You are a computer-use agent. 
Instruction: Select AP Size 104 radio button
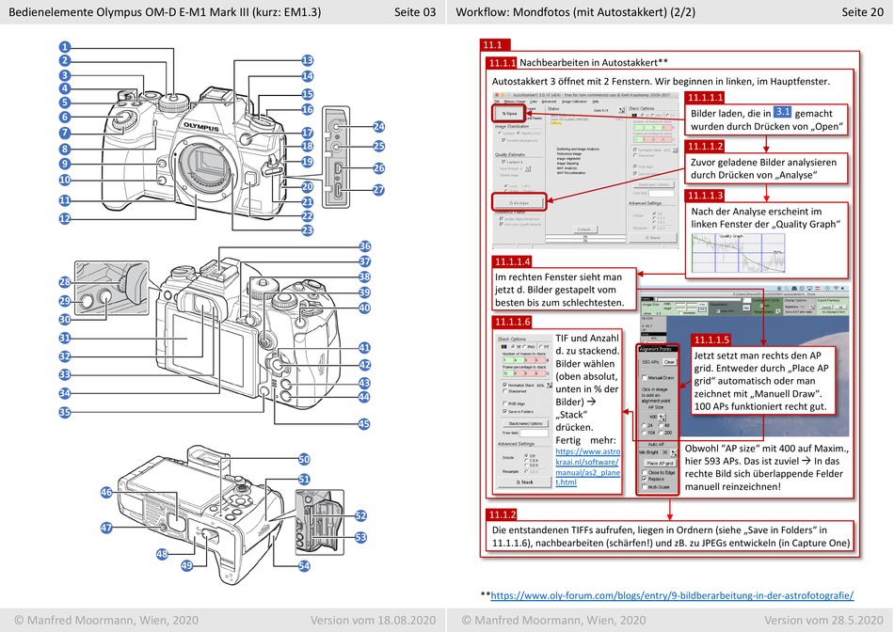[x=645, y=433]
